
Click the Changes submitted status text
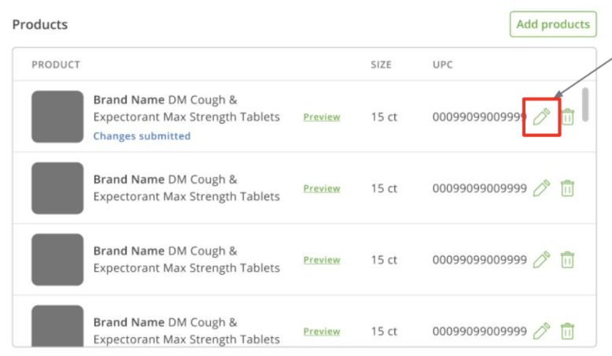click(x=142, y=136)
